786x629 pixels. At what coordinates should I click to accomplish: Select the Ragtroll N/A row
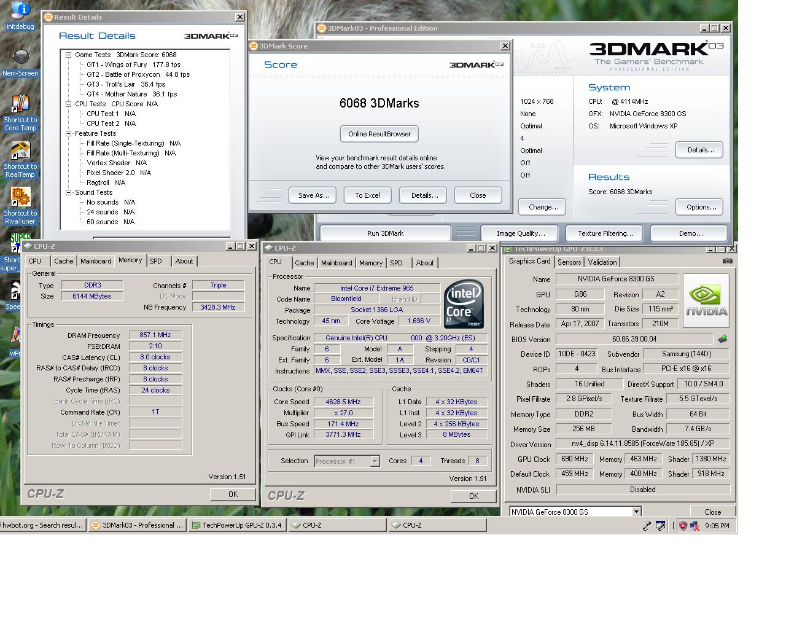pos(106,182)
